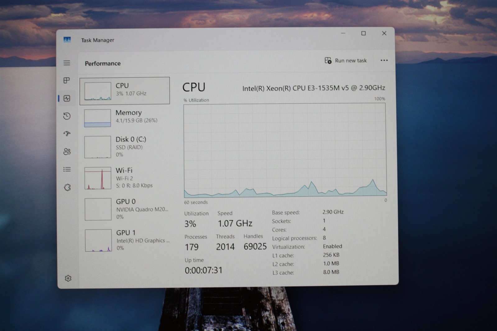Image resolution: width=497 pixels, height=331 pixels.
Task: Click the 0:00:07:31 up time value
Action: (x=204, y=270)
